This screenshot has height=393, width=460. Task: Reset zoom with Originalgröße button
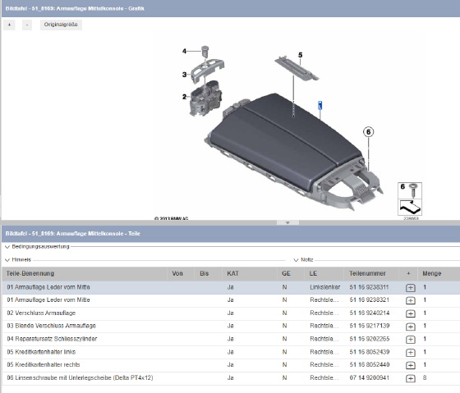[61, 25]
